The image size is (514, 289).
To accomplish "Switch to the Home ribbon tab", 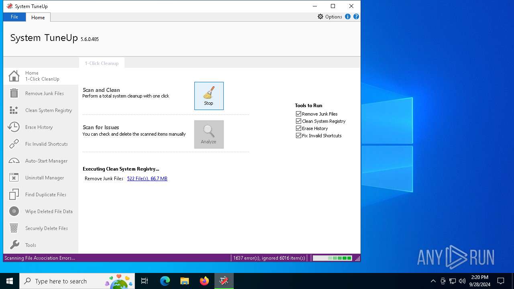I will click(38, 17).
